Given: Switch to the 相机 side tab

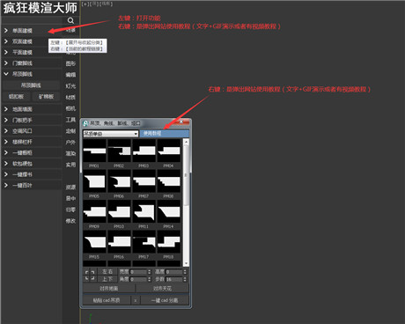Looking at the screenshot, I should tap(70, 108).
